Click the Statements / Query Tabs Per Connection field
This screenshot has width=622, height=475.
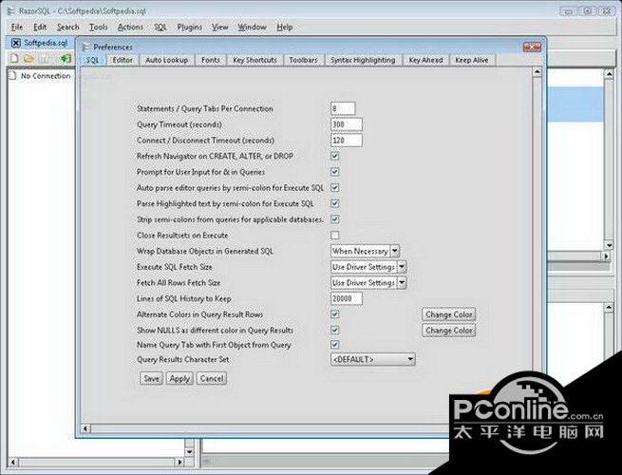pos(343,108)
